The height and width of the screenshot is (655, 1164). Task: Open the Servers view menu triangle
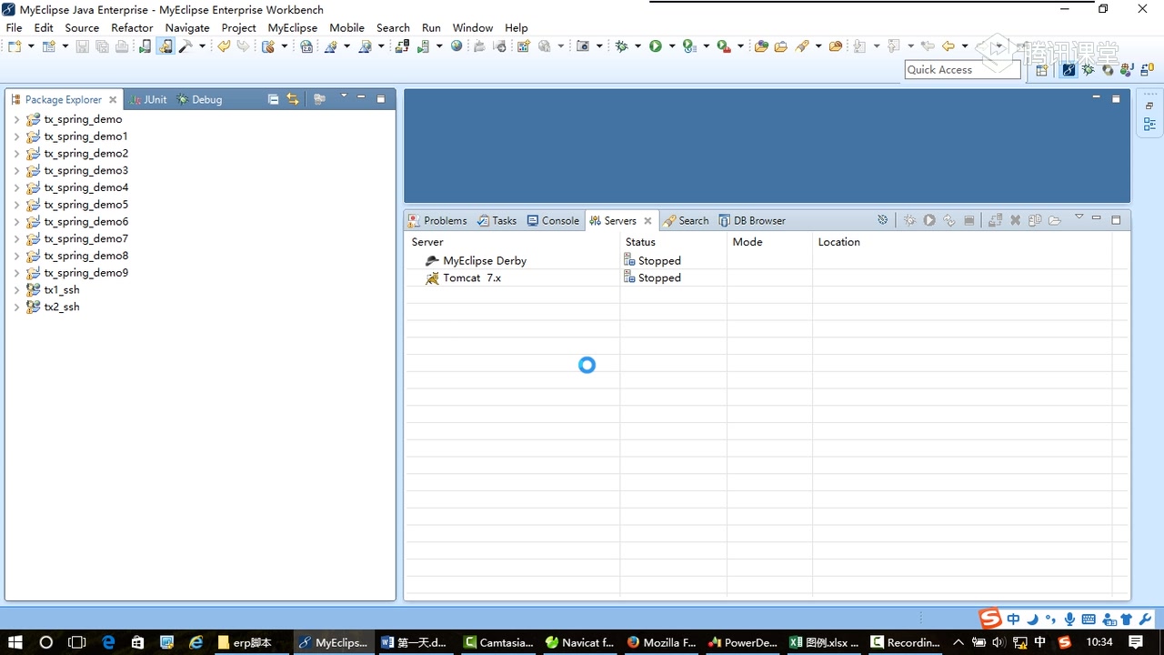click(1079, 217)
